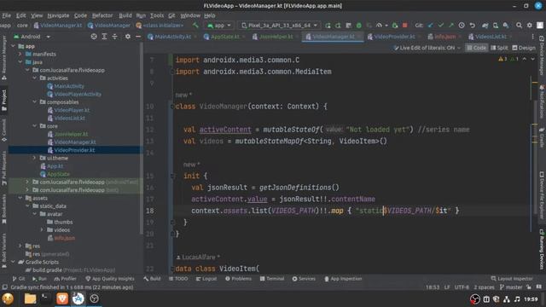This screenshot has height=307, width=546.
Task: Click collapse all icon in Project panel
Action: (114, 37)
